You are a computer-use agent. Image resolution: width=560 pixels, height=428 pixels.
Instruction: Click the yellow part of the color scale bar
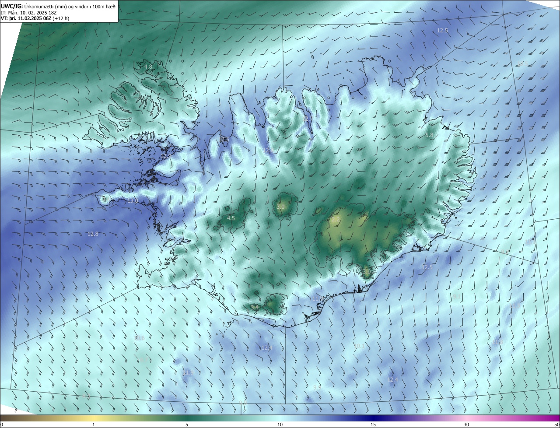click(94, 418)
